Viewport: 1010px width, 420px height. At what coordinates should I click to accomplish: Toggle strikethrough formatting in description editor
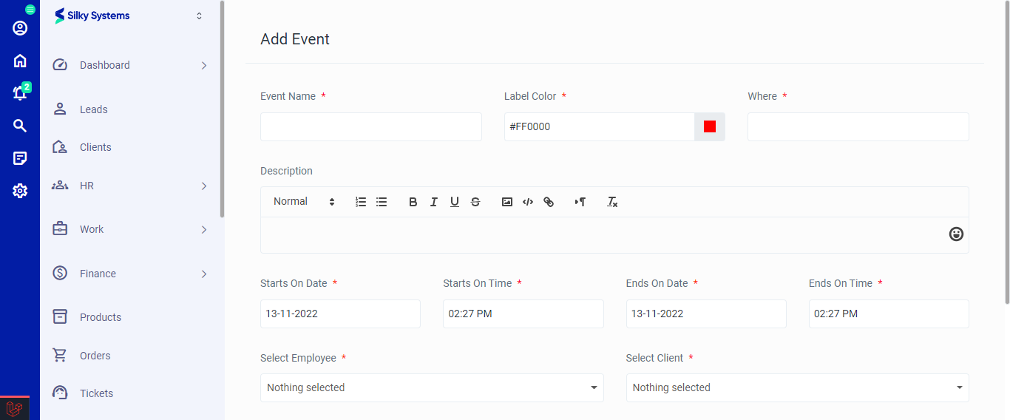(475, 202)
